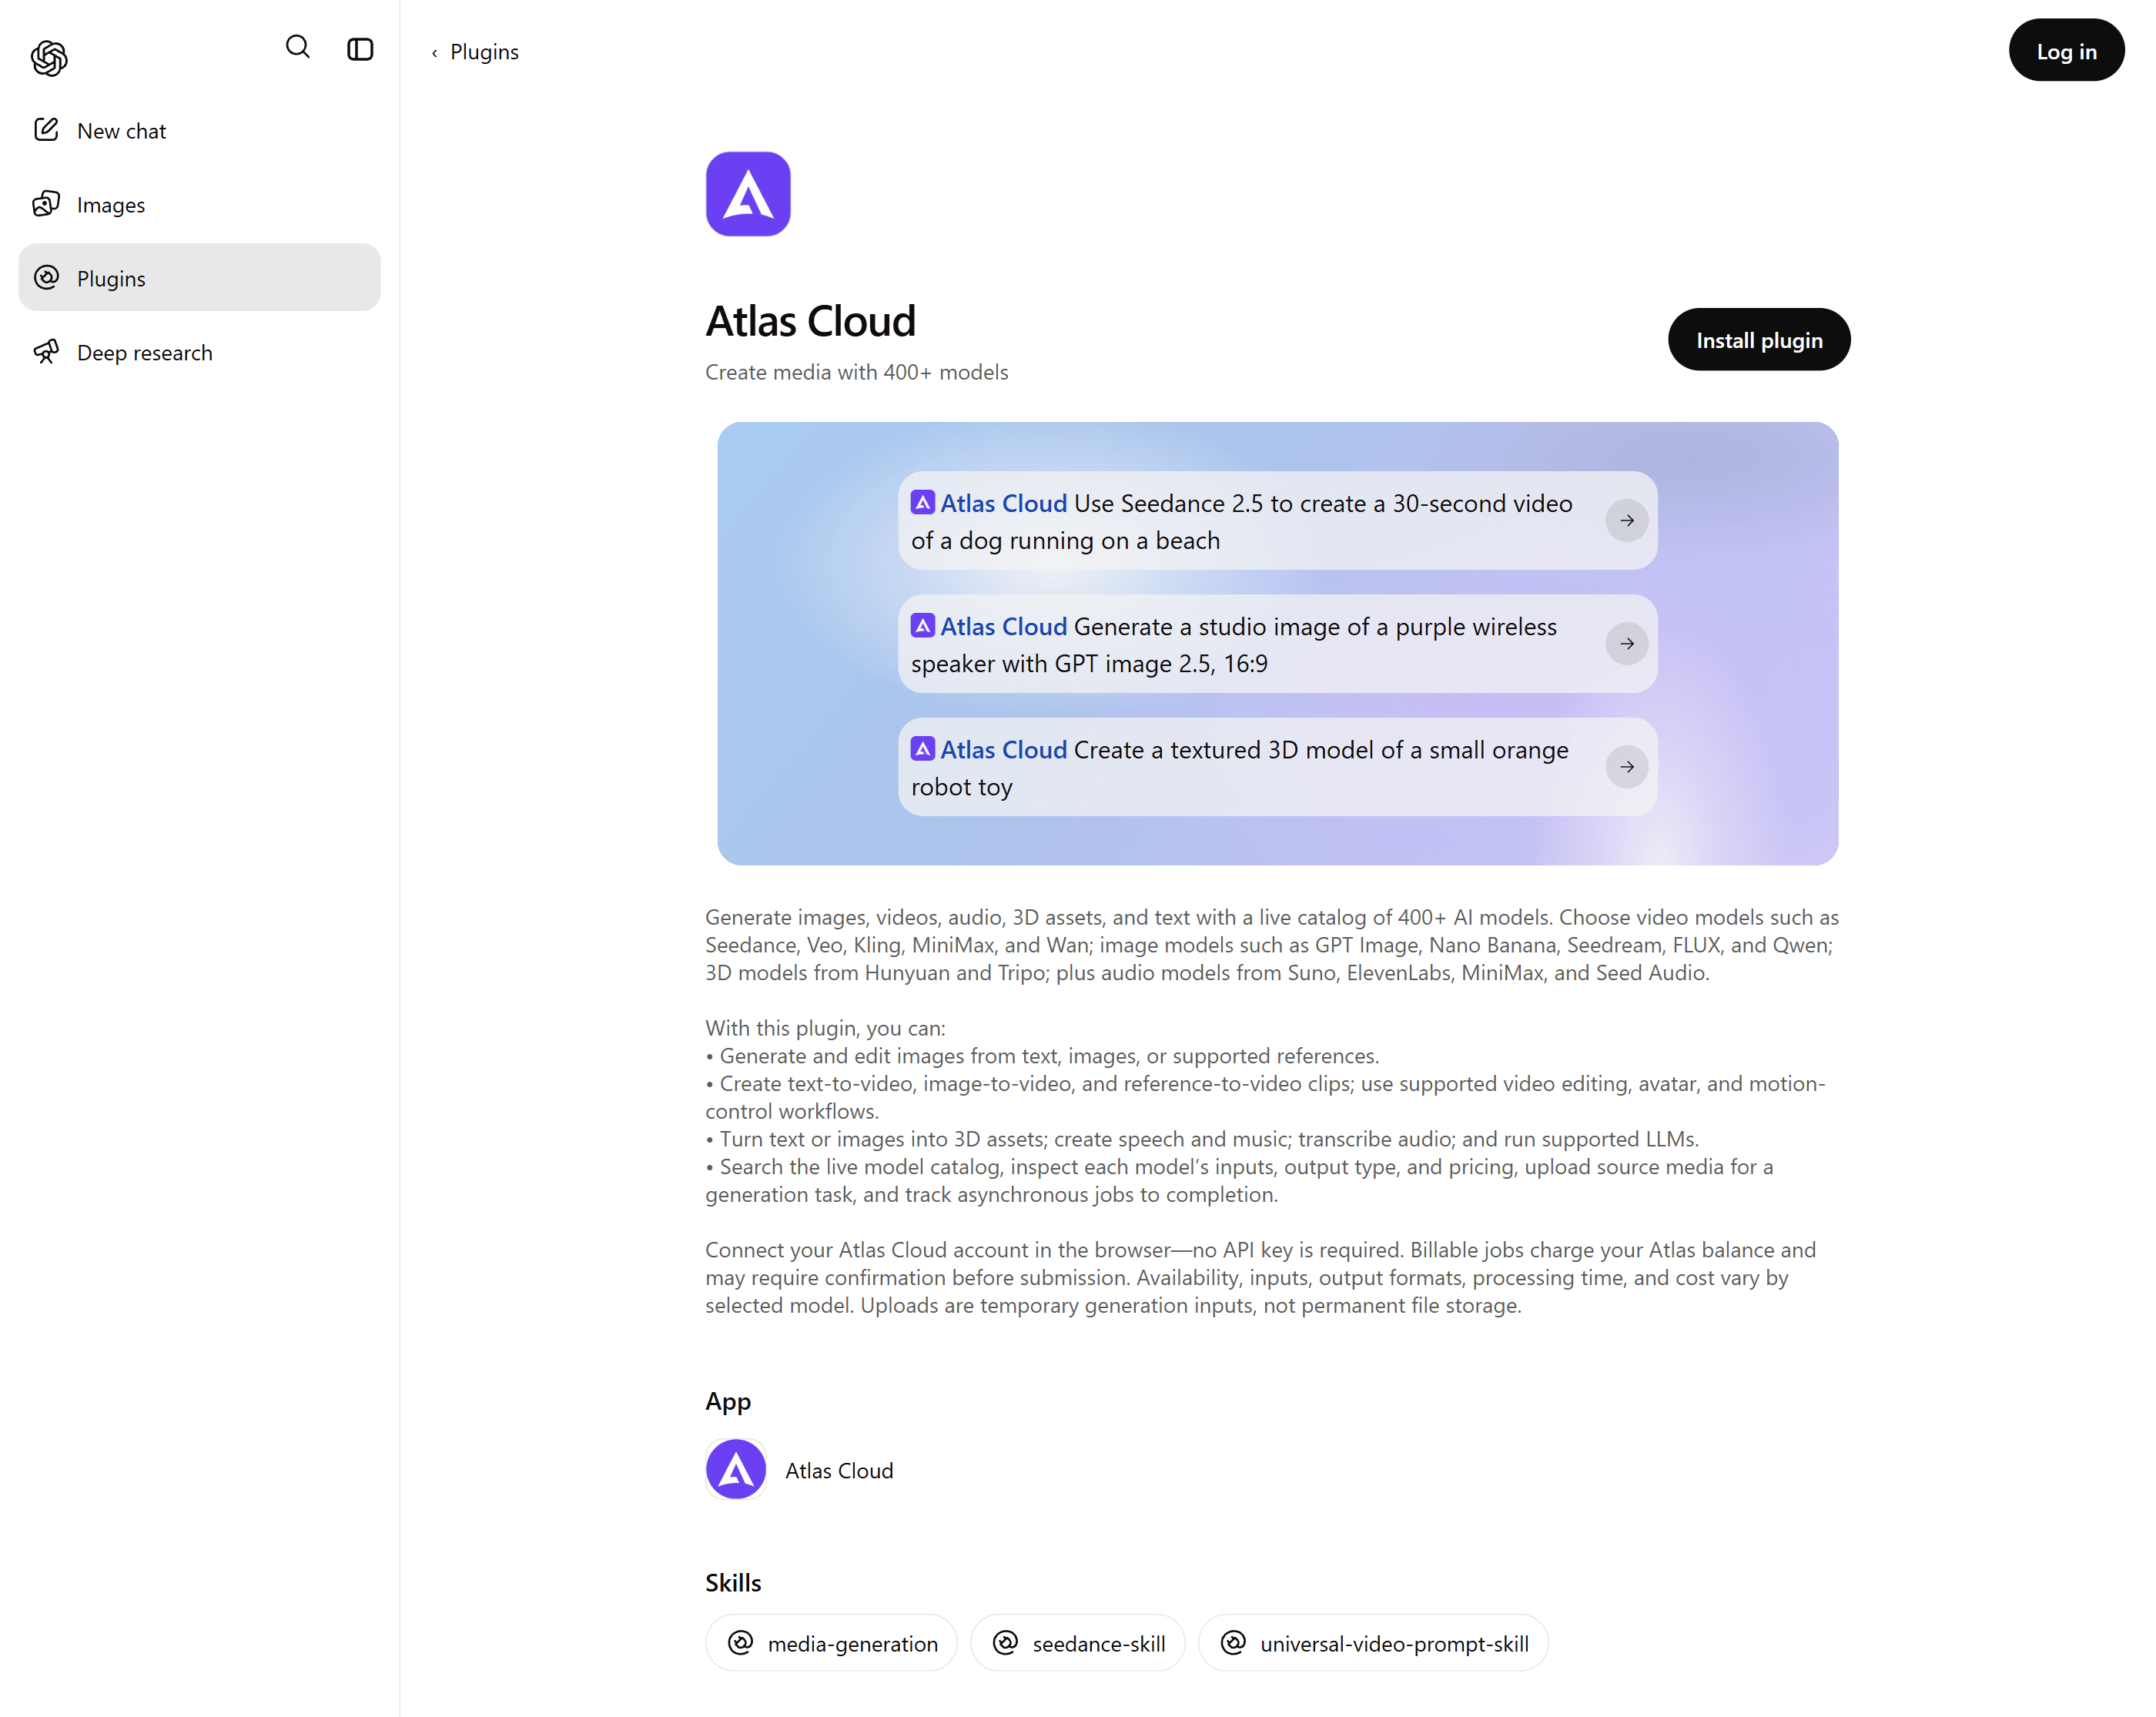The height and width of the screenshot is (1717, 2156).
Task: Open the search icon in sidebar
Action: (x=297, y=47)
